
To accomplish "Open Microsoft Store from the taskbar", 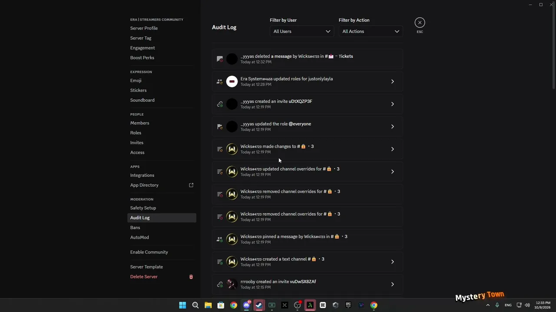I will coord(221,305).
